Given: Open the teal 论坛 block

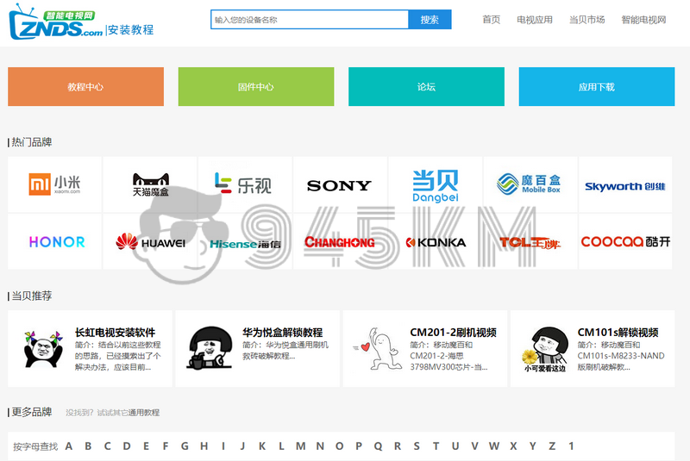Looking at the screenshot, I should (x=426, y=86).
